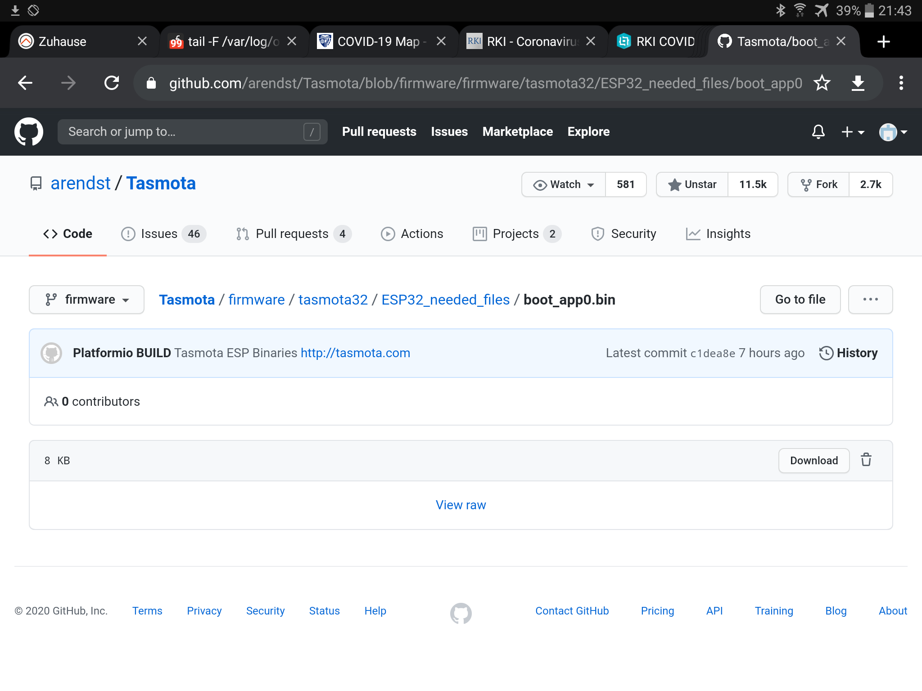This screenshot has height=691, width=922.
Task: Reload the page
Action: [112, 83]
